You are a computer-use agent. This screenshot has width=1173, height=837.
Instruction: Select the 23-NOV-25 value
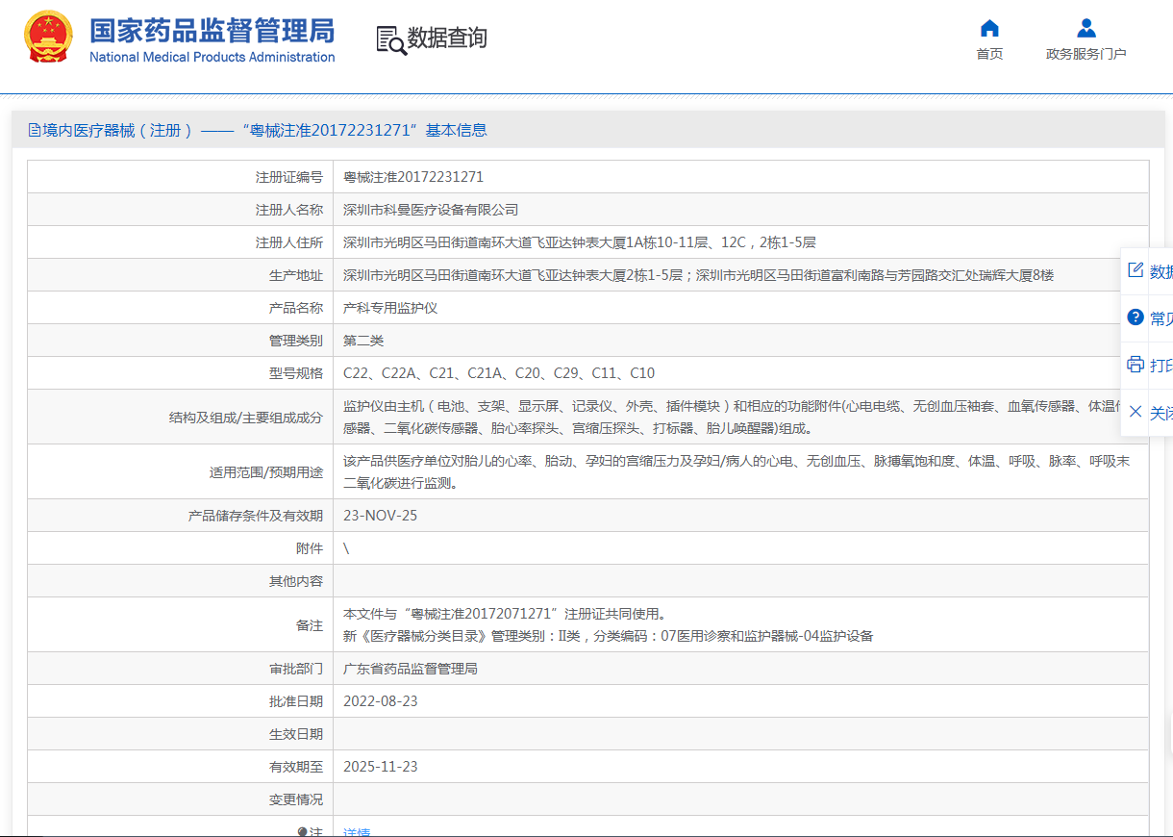[381, 516]
